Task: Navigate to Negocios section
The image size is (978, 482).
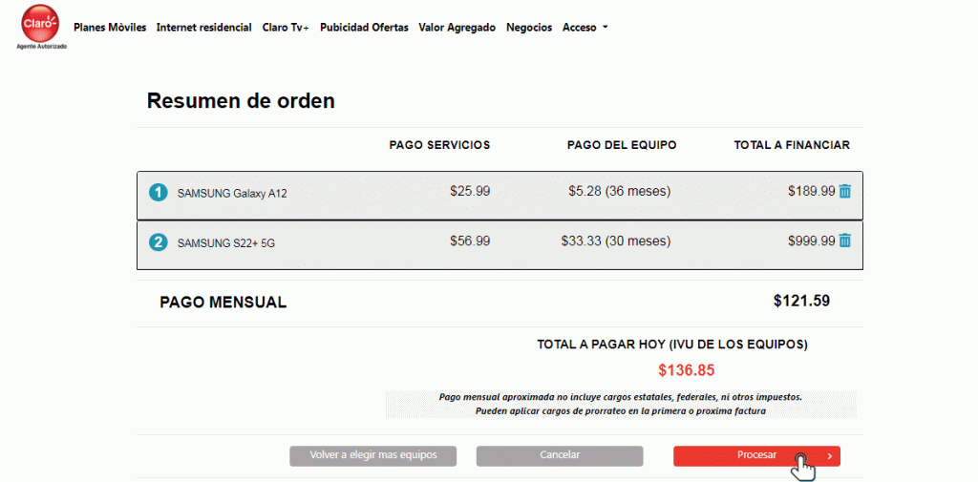Action: (529, 28)
